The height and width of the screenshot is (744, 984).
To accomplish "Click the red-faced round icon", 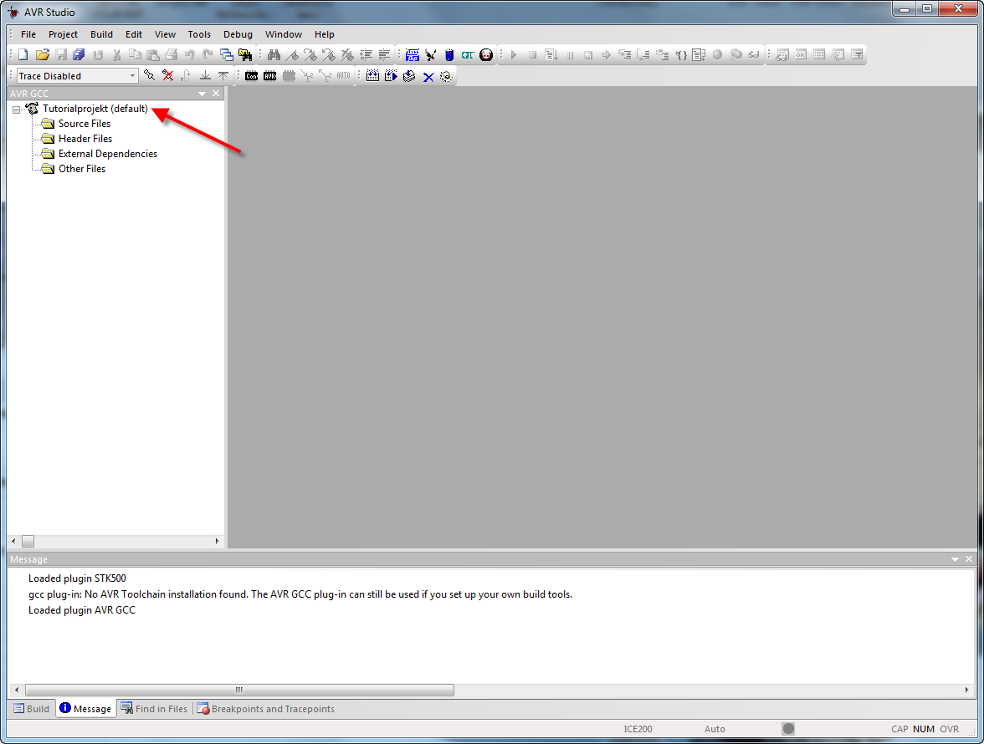I will pyautogui.click(x=486, y=55).
